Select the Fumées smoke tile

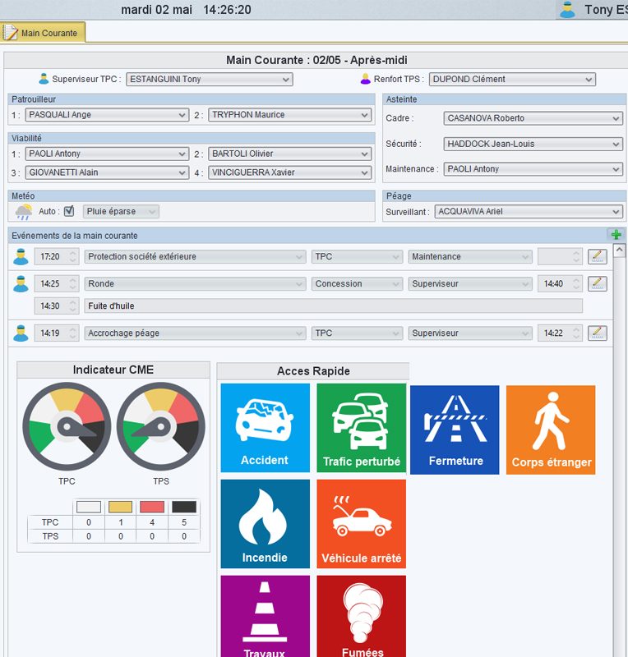point(361,618)
